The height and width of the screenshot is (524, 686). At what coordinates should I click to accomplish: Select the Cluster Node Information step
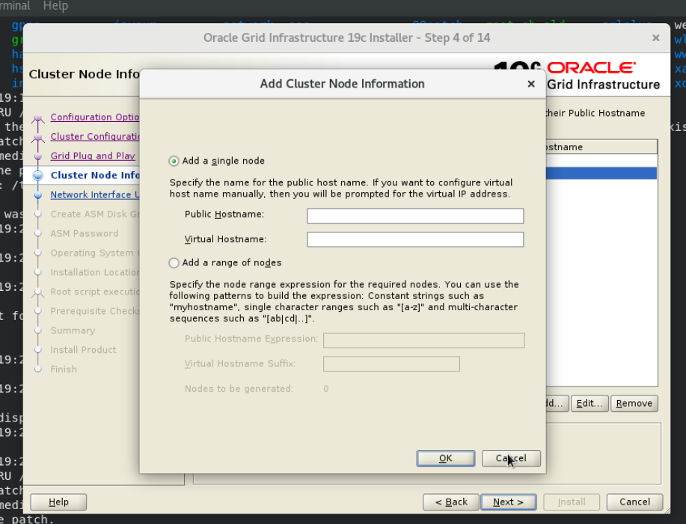pyautogui.click(x=94, y=175)
